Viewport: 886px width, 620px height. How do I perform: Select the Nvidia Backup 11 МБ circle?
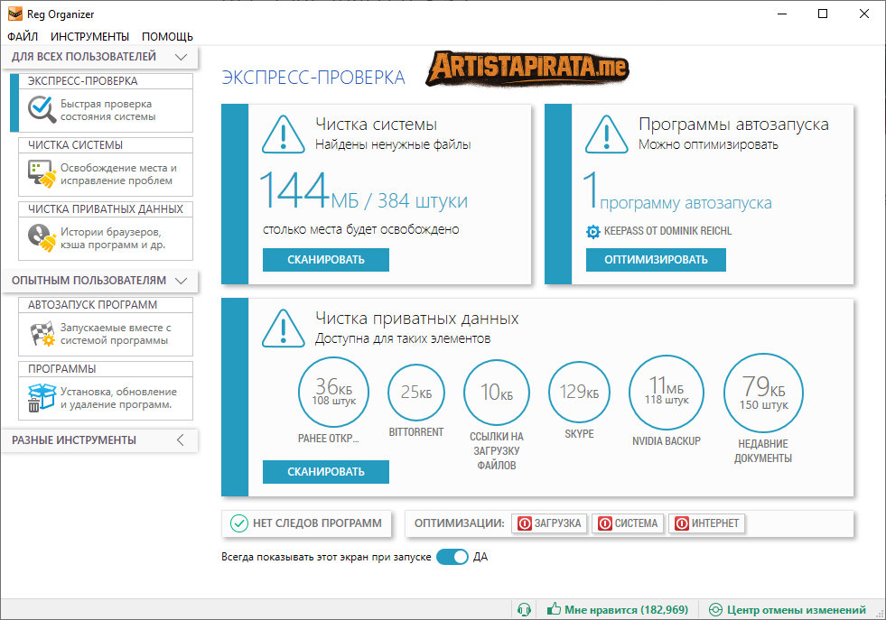pos(666,392)
